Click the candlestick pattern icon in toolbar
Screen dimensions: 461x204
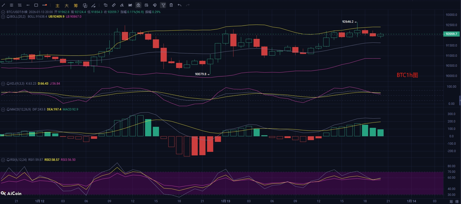pyautogui.click(x=130, y=5)
